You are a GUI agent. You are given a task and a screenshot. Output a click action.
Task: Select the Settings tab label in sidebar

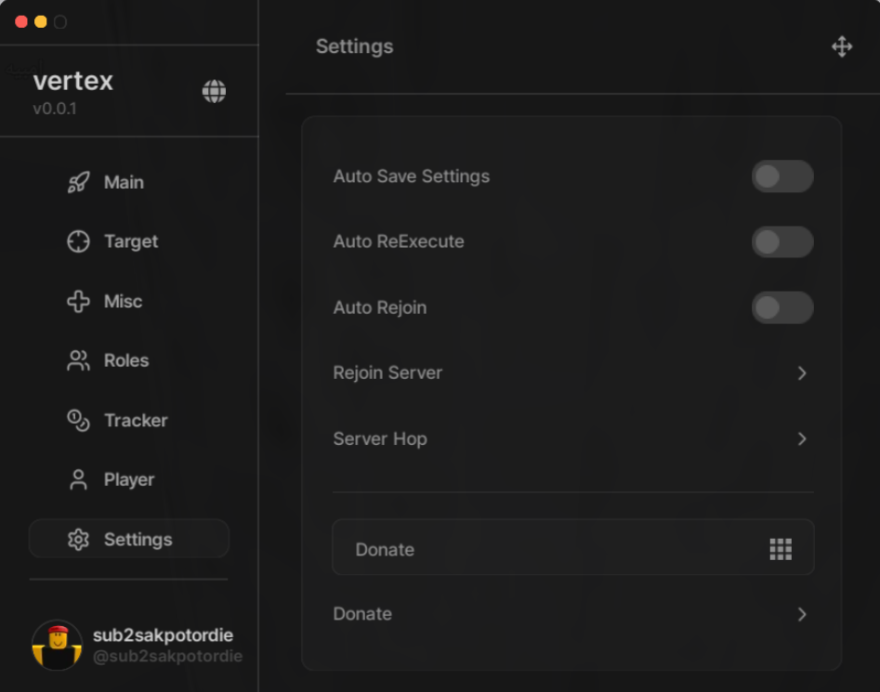click(x=138, y=540)
